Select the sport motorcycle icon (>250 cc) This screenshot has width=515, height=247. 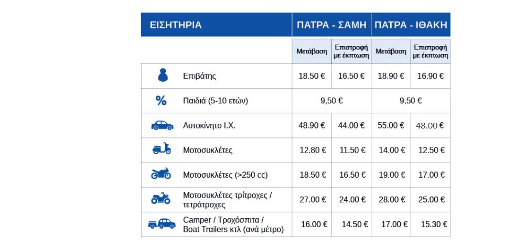tap(161, 174)
